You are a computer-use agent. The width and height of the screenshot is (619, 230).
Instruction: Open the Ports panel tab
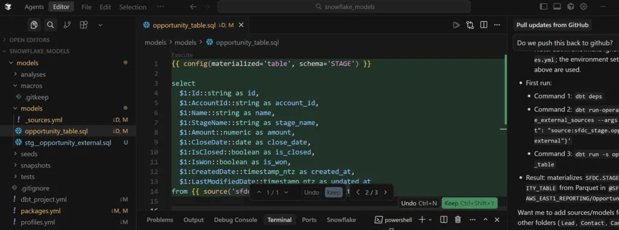pyautogui.click(x=309, y=220)
